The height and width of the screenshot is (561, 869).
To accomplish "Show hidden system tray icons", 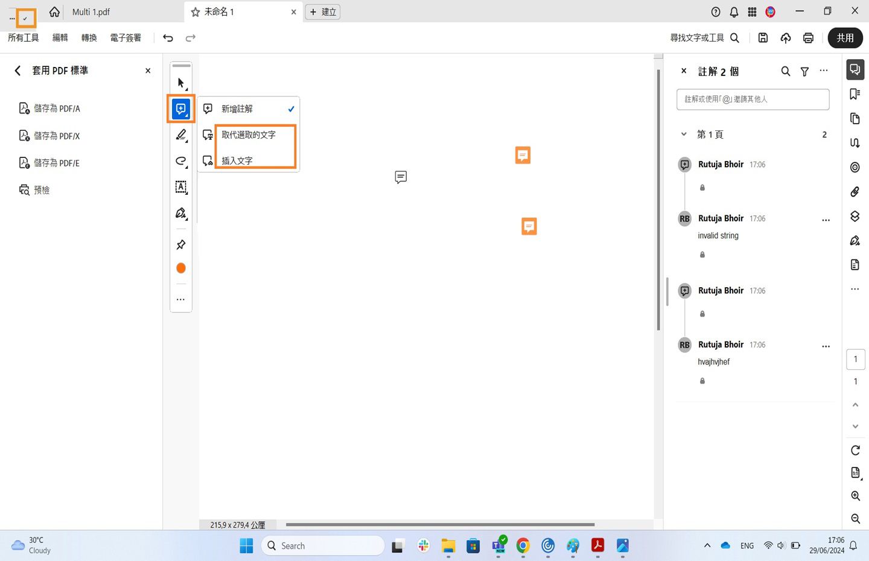I will tap(707, 546).
